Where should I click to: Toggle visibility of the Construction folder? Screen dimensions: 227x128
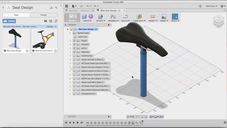[x=74, y=56]
